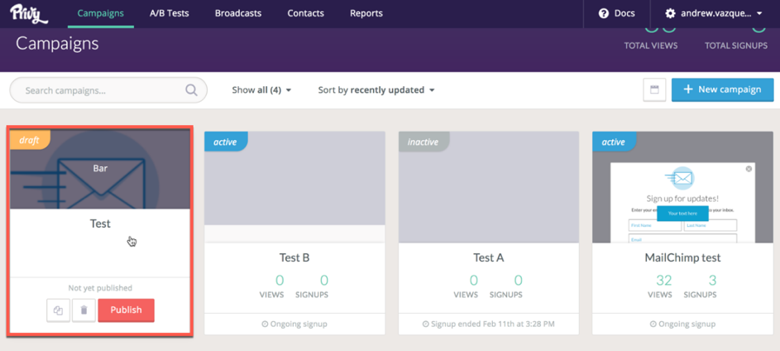
Task: Open Docs help link
Action: point(616,13)
